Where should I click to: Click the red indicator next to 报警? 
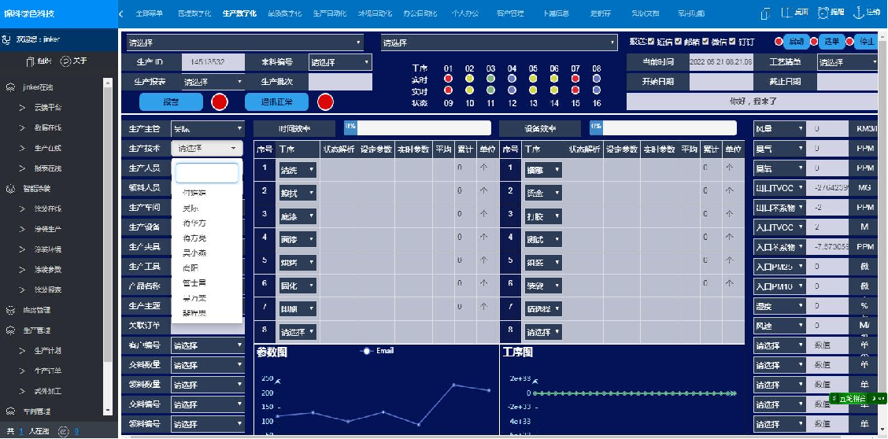tap(219, 102)
